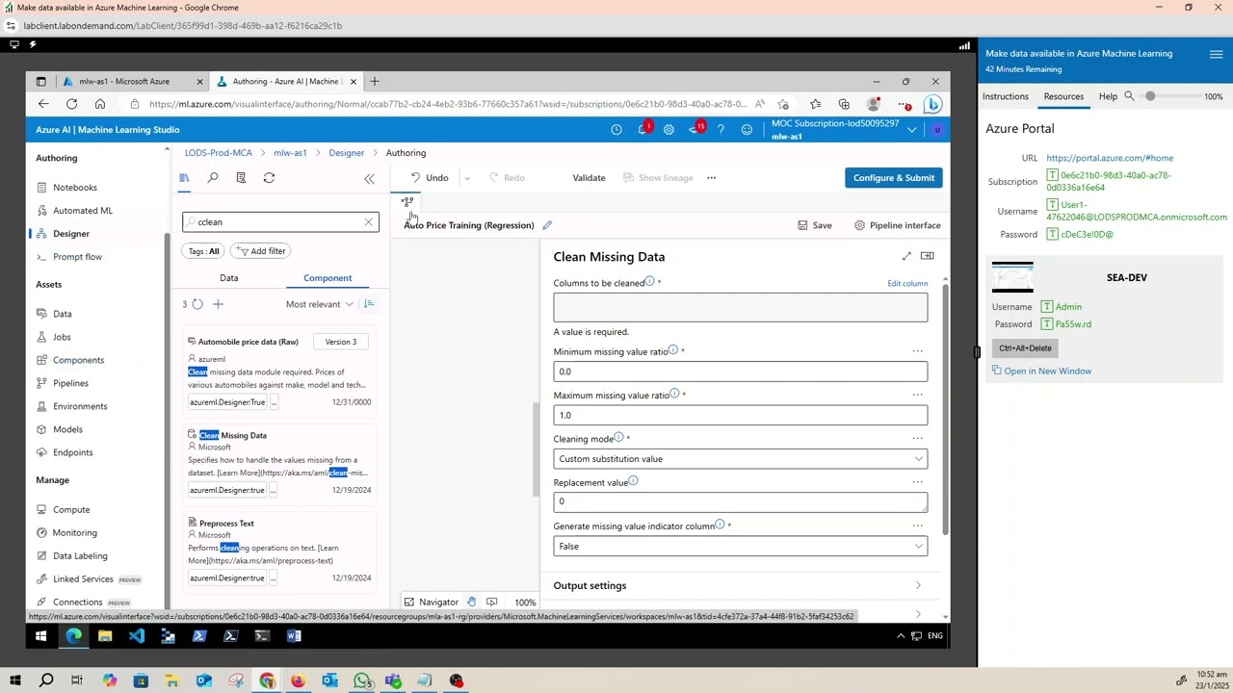Open the Resources tab in lab panel
1233x693 pixels.
point(1063,96)
